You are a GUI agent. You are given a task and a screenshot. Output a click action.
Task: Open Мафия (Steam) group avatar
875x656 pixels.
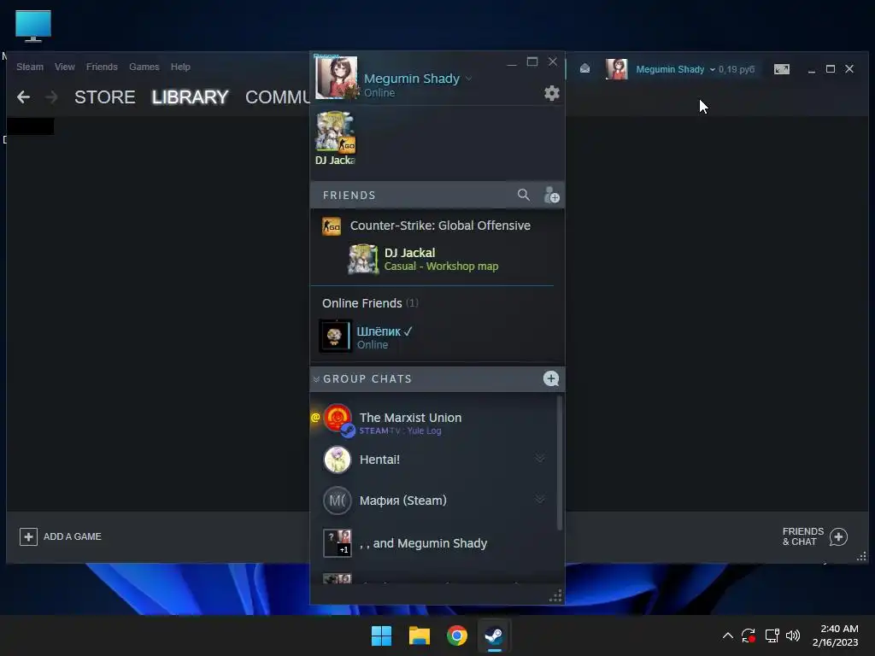pyautogui.click(x=338, y=501)
